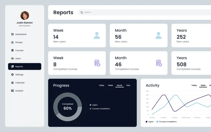Image resolution: width=211 pixels, height=132 pixels.
Task: Select Week tab in Activity panel
Action: (x=203, y=85)
